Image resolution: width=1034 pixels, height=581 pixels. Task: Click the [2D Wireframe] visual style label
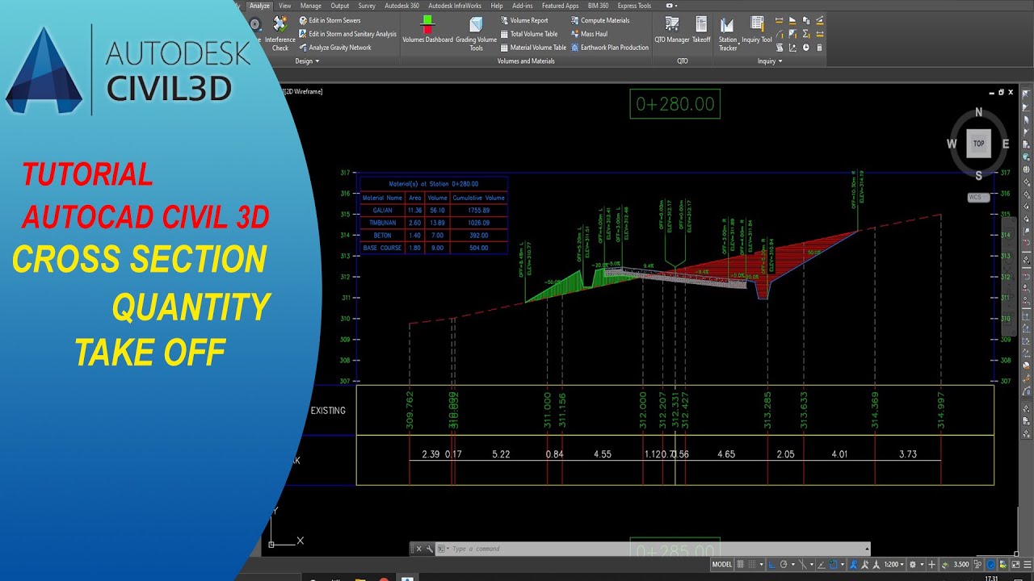pos(303,91)
